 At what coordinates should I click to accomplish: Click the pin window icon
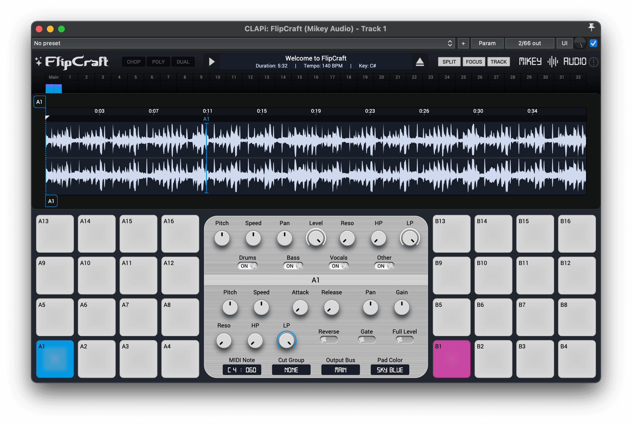point(591,27)
